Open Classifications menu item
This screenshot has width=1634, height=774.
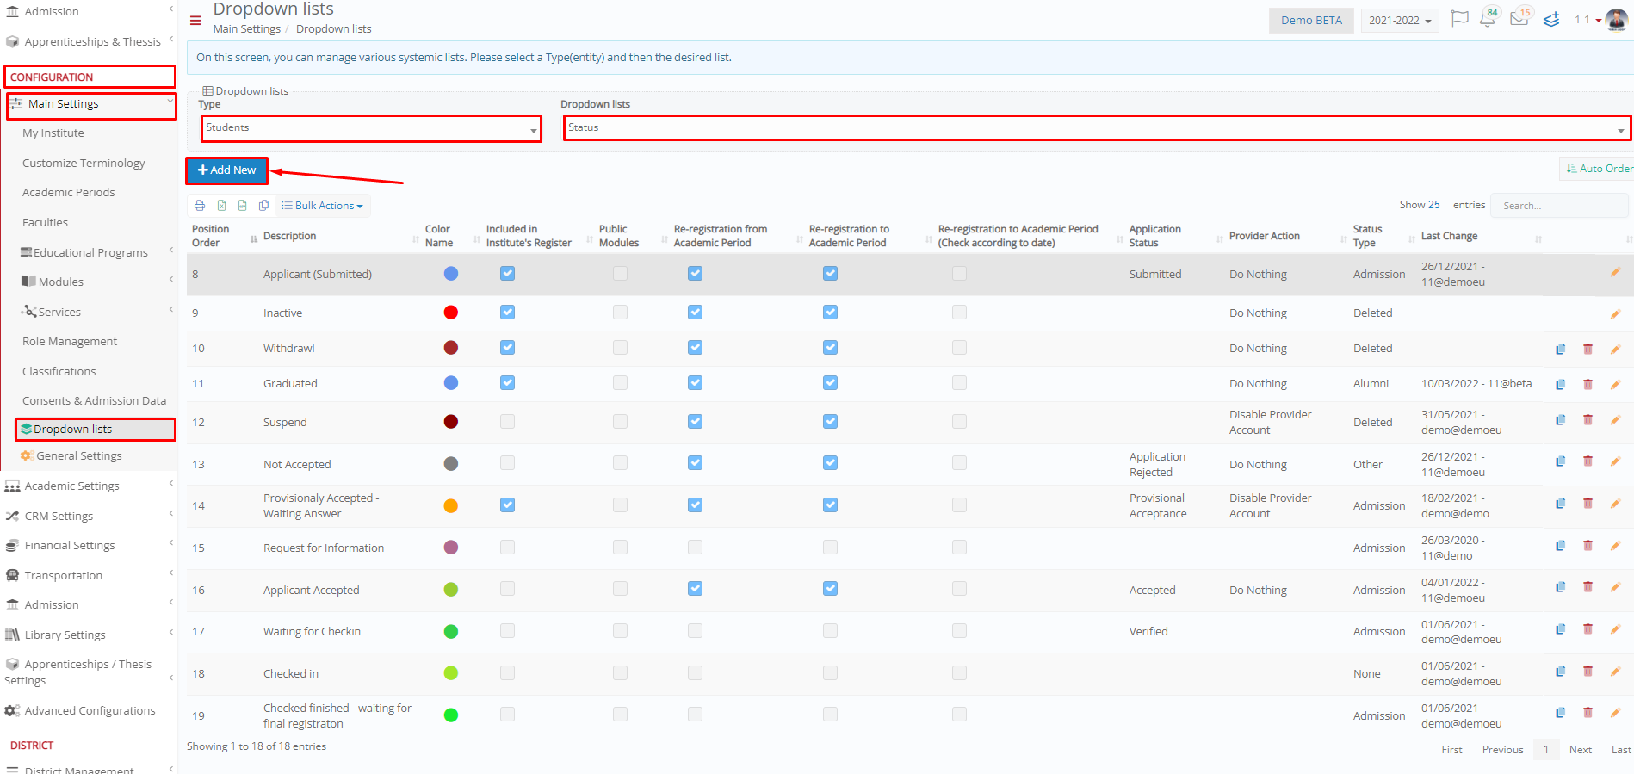click(x=59, y=371)
